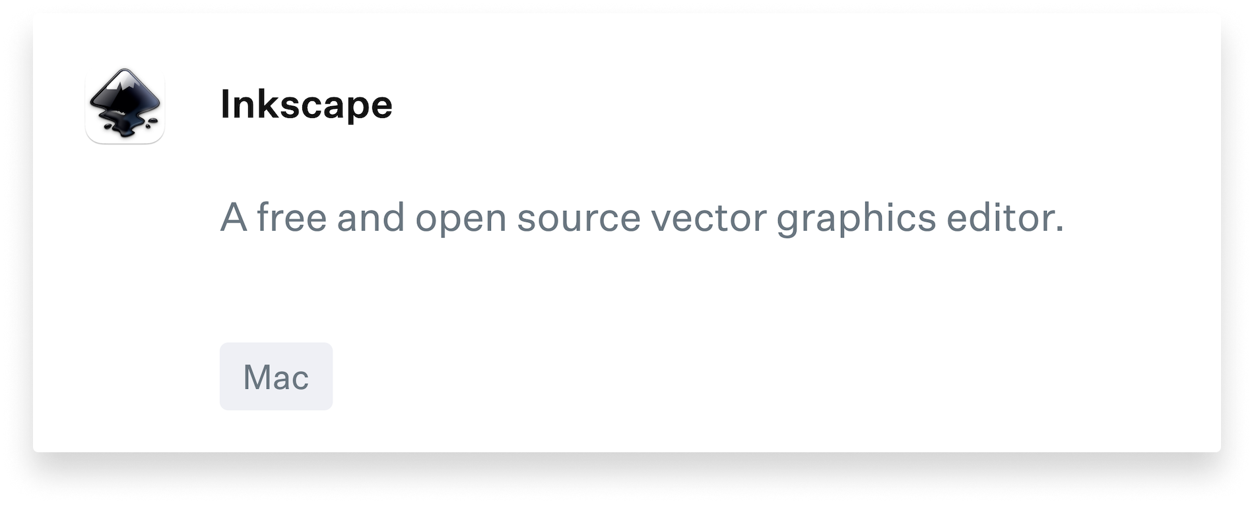
Task: Tap the Inkscape logo image
Action: pos(125,105)
